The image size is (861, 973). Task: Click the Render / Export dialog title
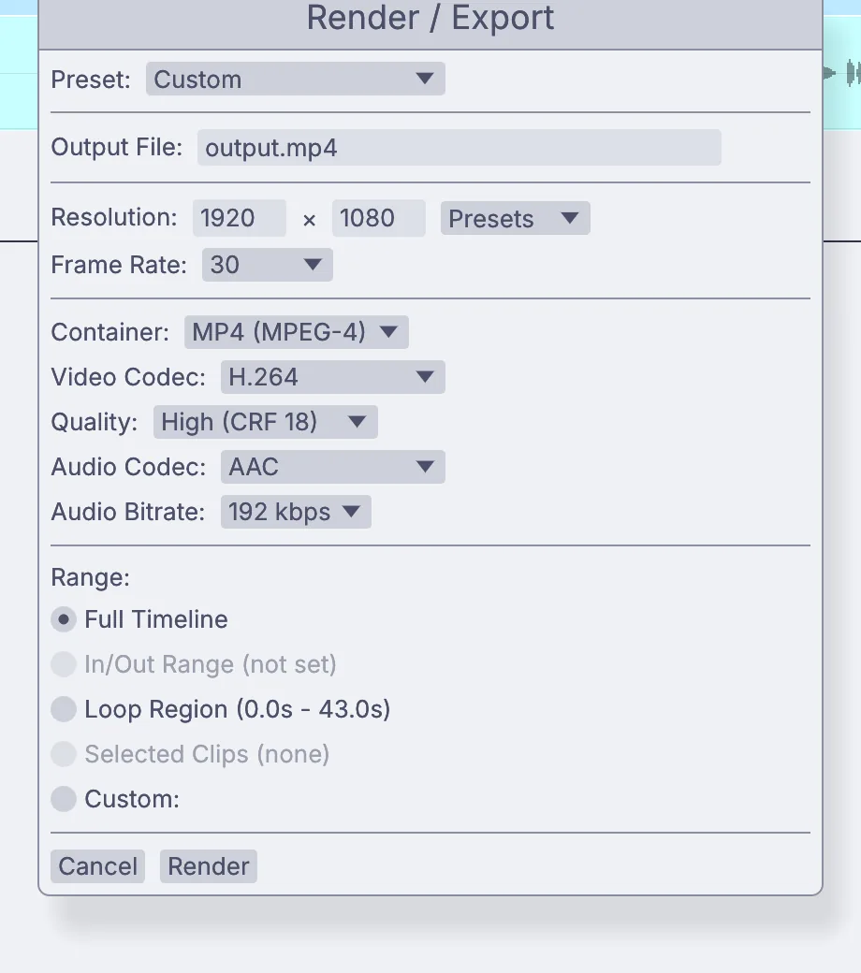pos(430,18)
